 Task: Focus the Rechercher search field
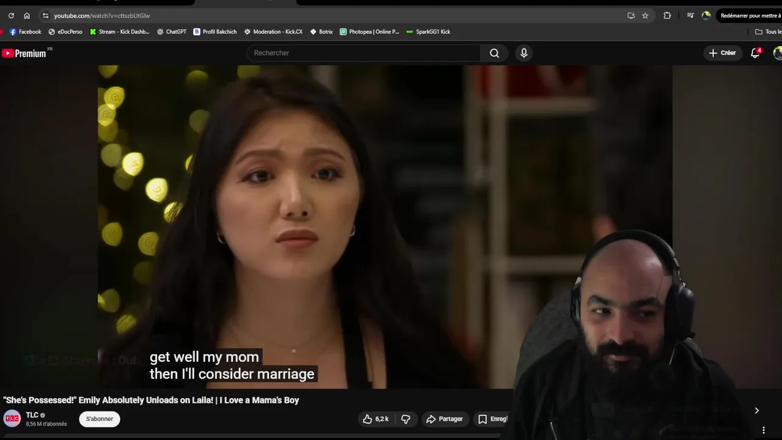click(x=364, y=53)
